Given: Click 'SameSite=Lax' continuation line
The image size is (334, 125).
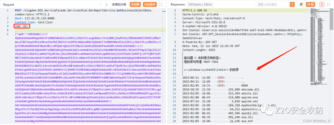Looking at the screenshot, I should click(x=192, y=38).
